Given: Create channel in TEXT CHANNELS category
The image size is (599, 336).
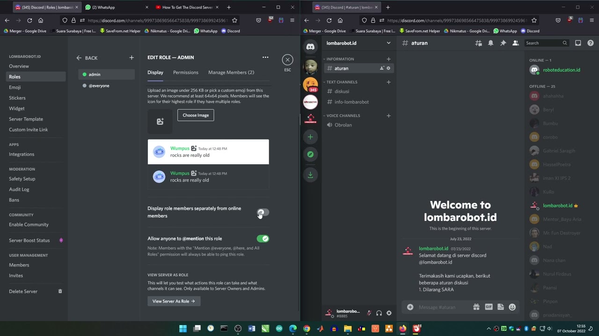Looking at the screenshot, I should pyautogui.click(x=388, y=82).
